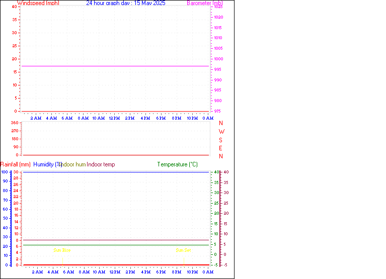Click the "995" barometer axis value
The width and height of the screenshot is (386, 279).
[x=217, y=69]
